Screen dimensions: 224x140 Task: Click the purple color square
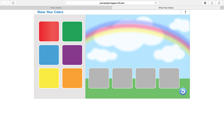point(72,55)
